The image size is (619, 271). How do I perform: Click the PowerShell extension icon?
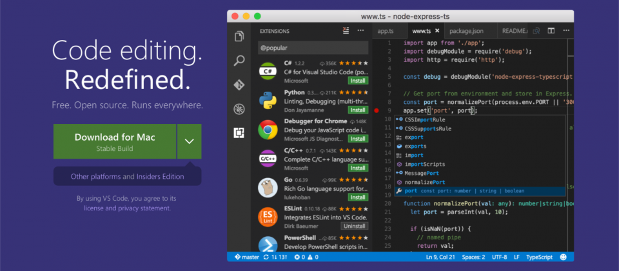coord(268,244)
